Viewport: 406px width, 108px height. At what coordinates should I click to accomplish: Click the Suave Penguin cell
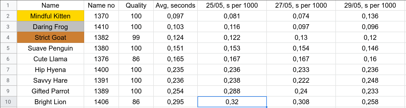50,48
